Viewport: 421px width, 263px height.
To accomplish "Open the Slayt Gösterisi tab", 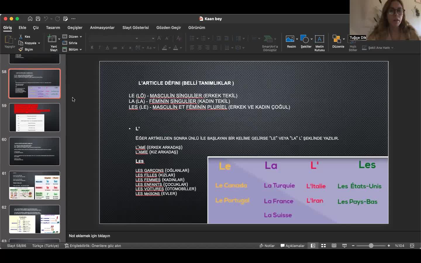I will (136, 27).
